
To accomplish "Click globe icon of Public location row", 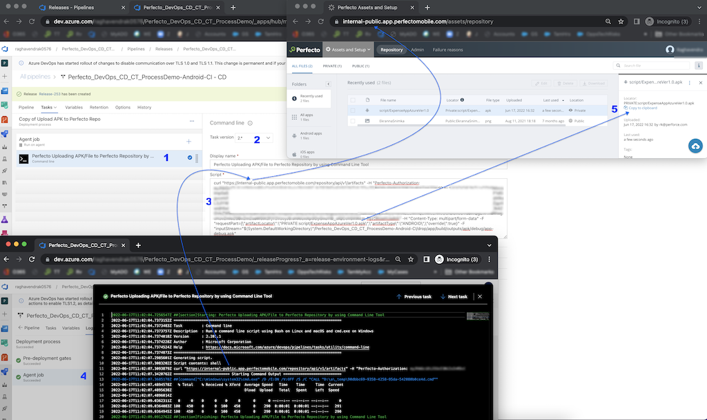I will [570, 121].
